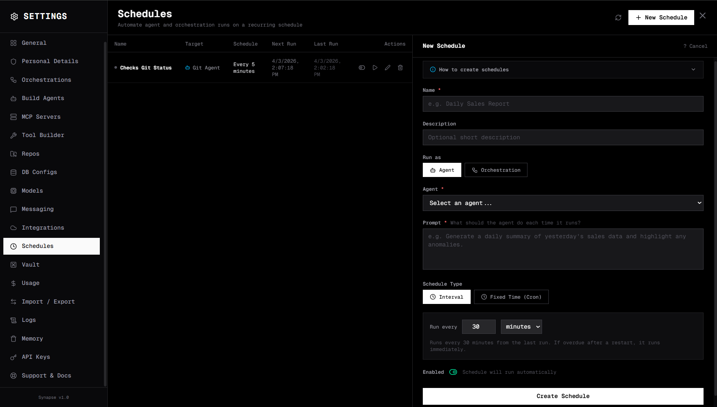
Task: Run Checks Git Status now with play icon
Action: point(375,68)
